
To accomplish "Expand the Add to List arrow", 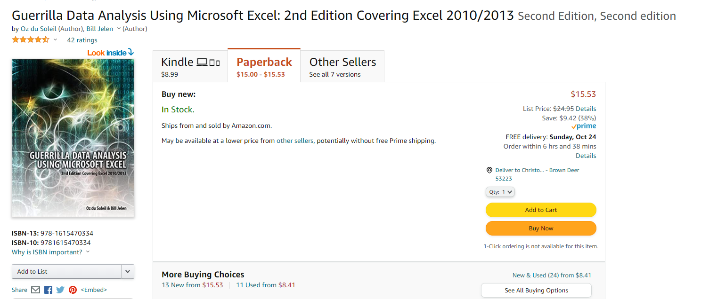I will tap(128, 272).
